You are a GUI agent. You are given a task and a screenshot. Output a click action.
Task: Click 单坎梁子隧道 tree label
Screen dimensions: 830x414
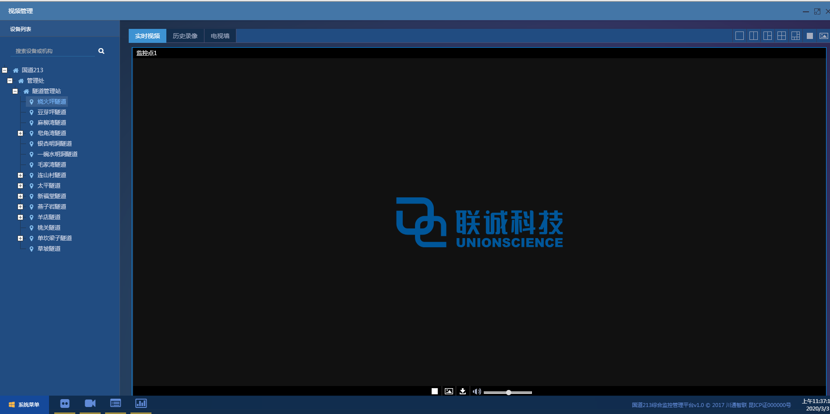click(x=55, y=238)
